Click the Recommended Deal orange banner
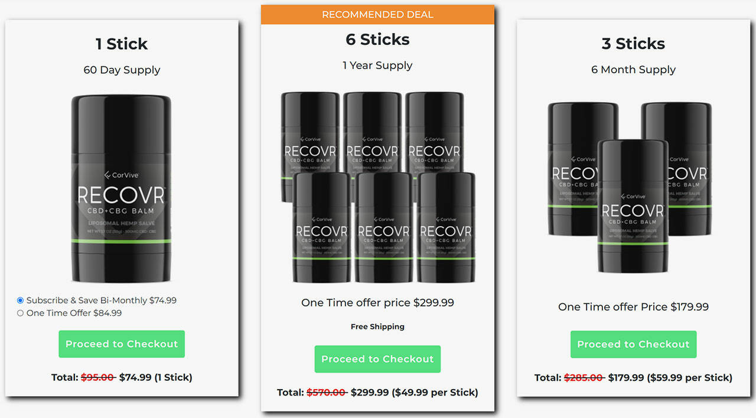The width and height of the screenshot is (756, 418). click(x=377, y=15)
